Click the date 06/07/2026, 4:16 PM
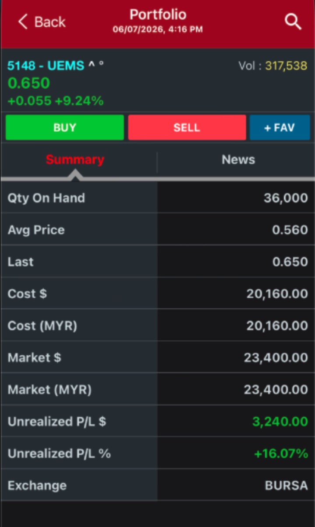 point(158,30)
